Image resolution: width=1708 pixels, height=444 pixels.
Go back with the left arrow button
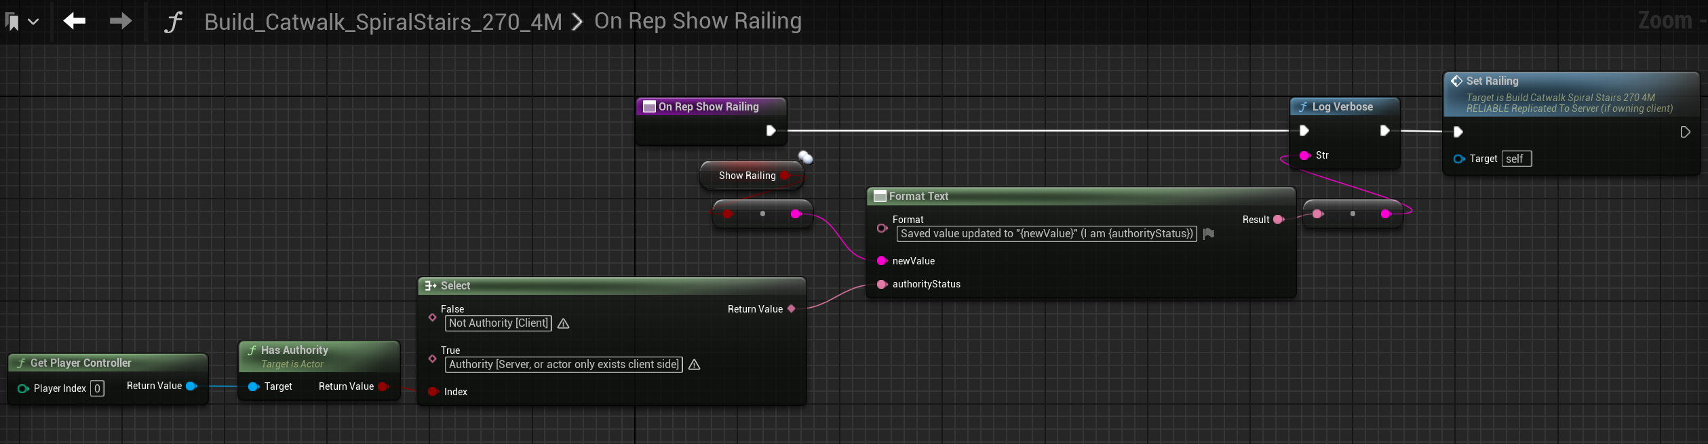point(75,21)
